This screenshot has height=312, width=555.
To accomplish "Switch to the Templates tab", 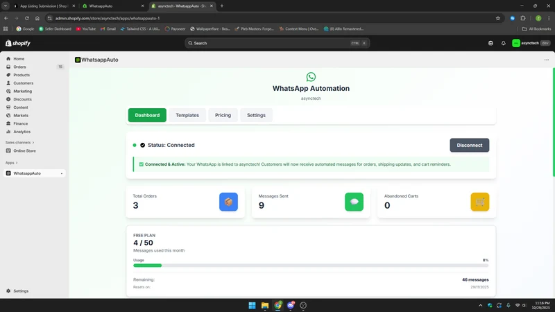I will (x=187, y=115).
